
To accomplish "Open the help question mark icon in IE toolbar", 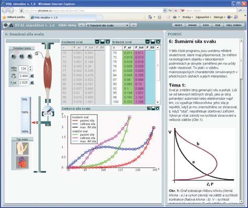I will 229,17.
